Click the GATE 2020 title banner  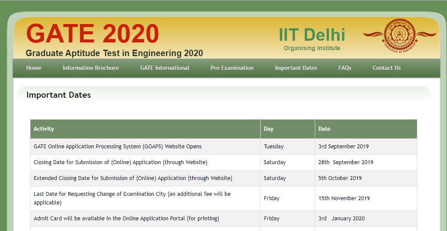93,33
